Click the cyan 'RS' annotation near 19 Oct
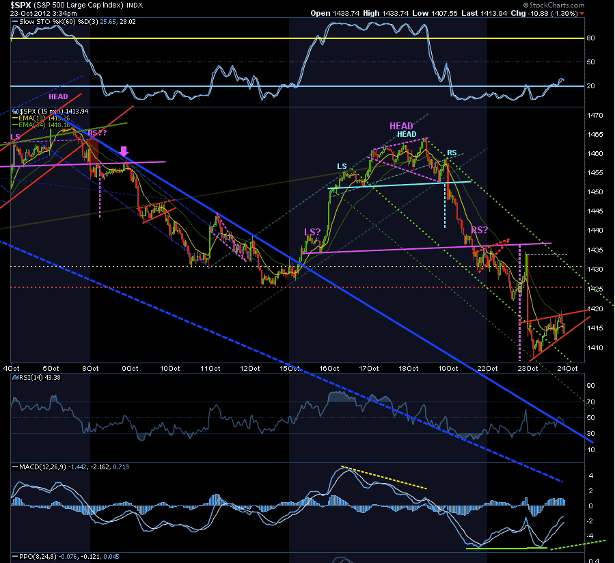This screenshot has width=615, height=563. pyautogui.click(x=452, y=153)
